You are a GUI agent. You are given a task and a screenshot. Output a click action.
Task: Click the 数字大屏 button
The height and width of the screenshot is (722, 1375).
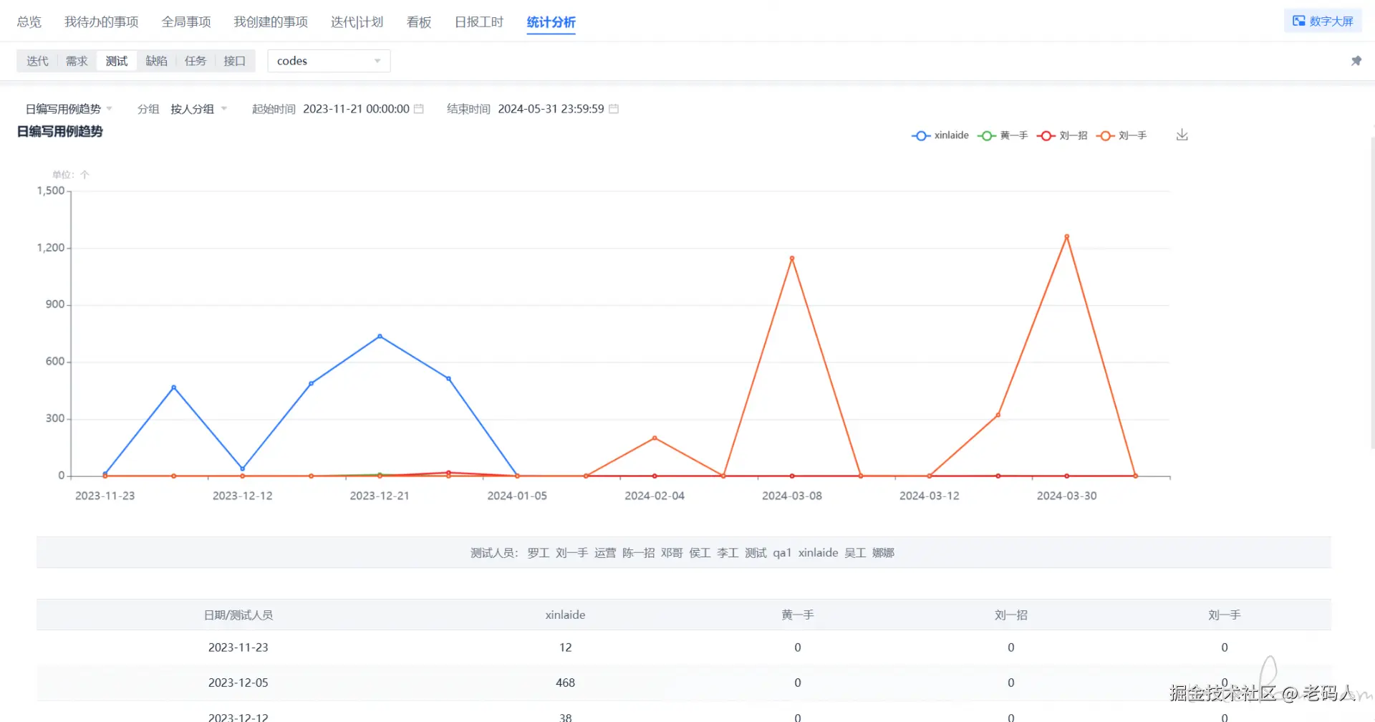1323,21
